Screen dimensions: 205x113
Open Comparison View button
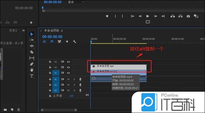pyautogui.click(x=196, y=16)
